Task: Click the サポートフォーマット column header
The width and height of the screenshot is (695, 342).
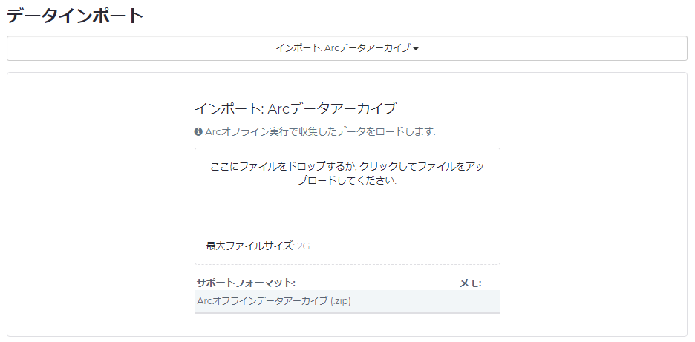Action: (246, 283)
